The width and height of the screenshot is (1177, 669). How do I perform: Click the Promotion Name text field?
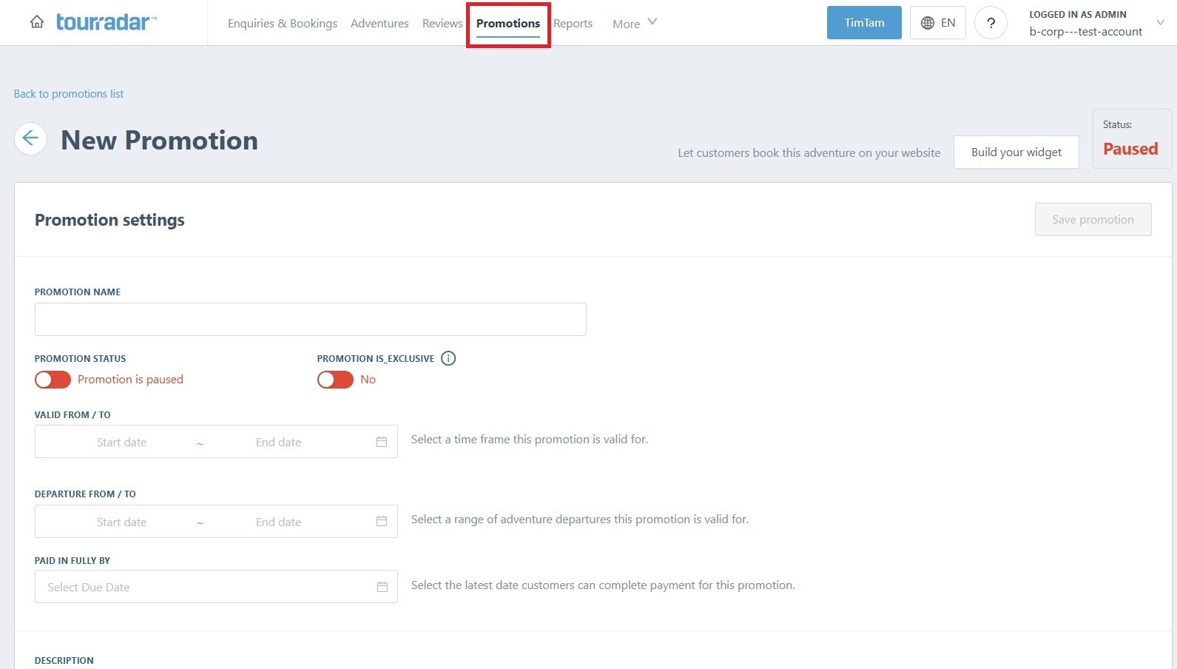(310, 319)
